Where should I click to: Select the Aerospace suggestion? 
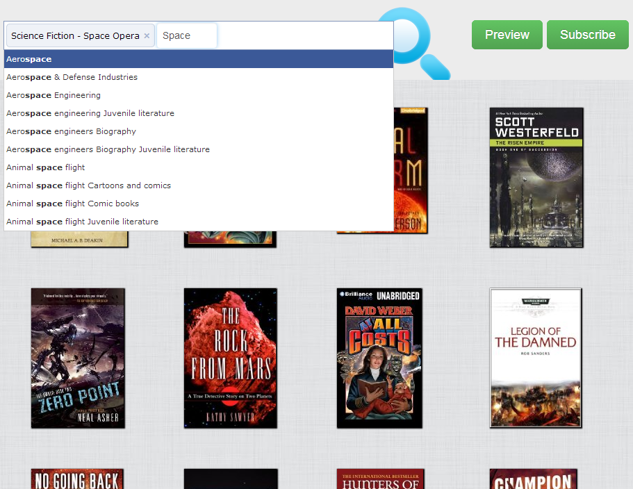click(x=199, y=59)
